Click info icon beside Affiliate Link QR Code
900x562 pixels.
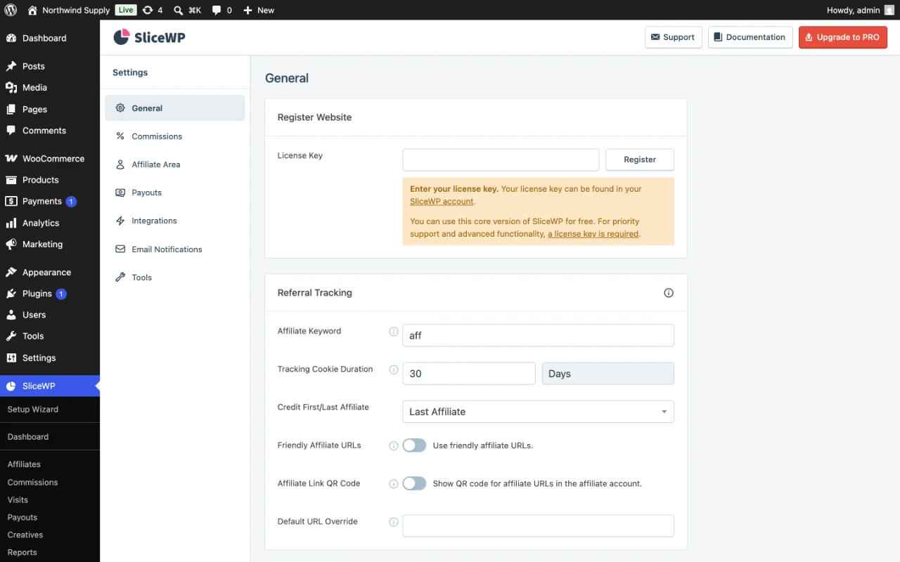pyautogui.click(x=394, y=483)
